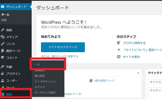The width and height of the screenshot is (162, 99).
Task: Select 表示設定 in settings flyout
Action: [40, 76]
